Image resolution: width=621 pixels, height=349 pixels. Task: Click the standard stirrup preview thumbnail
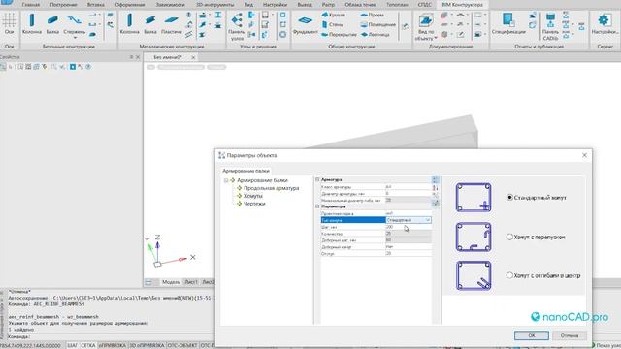pyautogui.click(x=474, y=198)
